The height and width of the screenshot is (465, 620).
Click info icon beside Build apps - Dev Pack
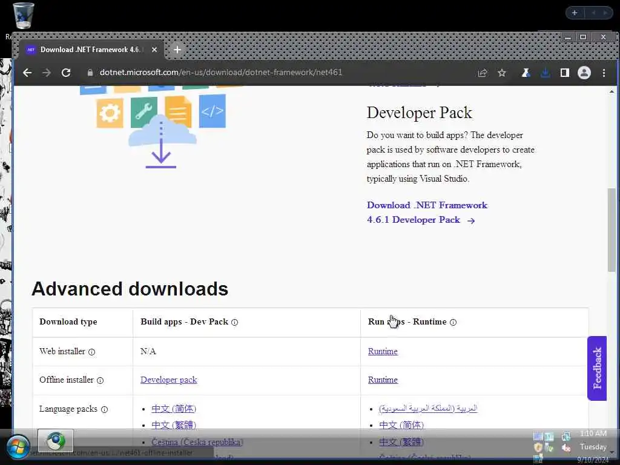click(x=234, y=322)
